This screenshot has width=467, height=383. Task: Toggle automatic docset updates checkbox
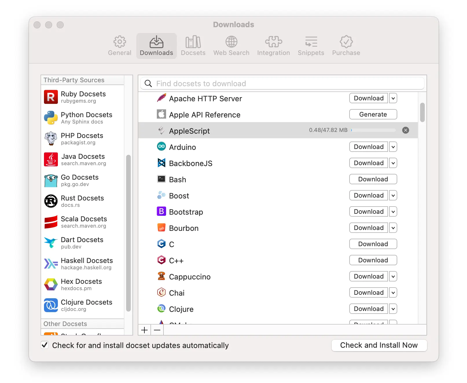pyautogui.click(x=45, y=345)
